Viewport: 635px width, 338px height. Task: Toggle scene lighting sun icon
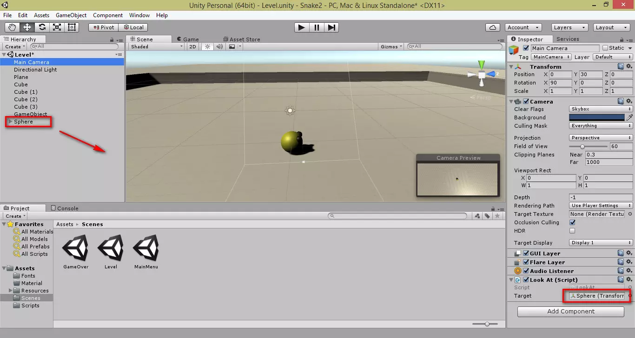(207, 46)
